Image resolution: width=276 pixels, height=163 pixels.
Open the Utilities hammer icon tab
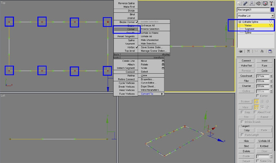271,3
